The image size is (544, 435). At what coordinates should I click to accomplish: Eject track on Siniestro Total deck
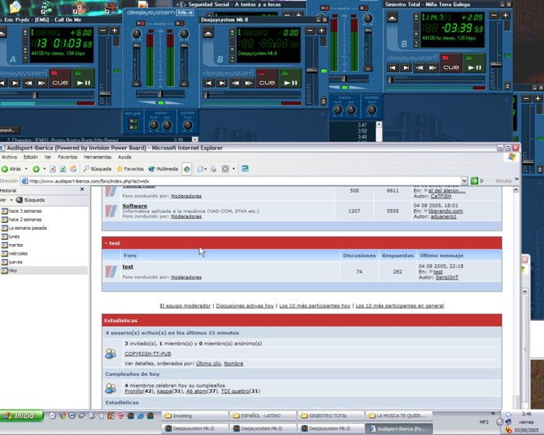[x=392, y=18]
